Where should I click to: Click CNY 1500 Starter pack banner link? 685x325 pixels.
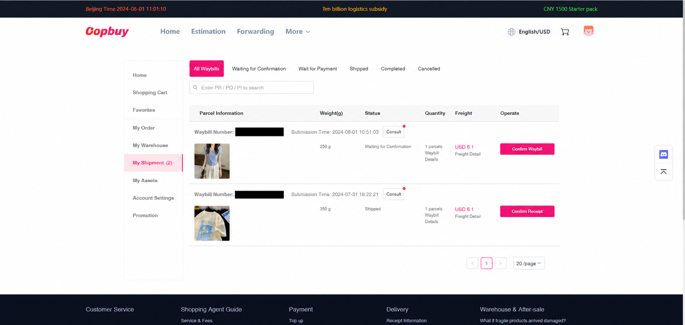[x=570, y=9]
